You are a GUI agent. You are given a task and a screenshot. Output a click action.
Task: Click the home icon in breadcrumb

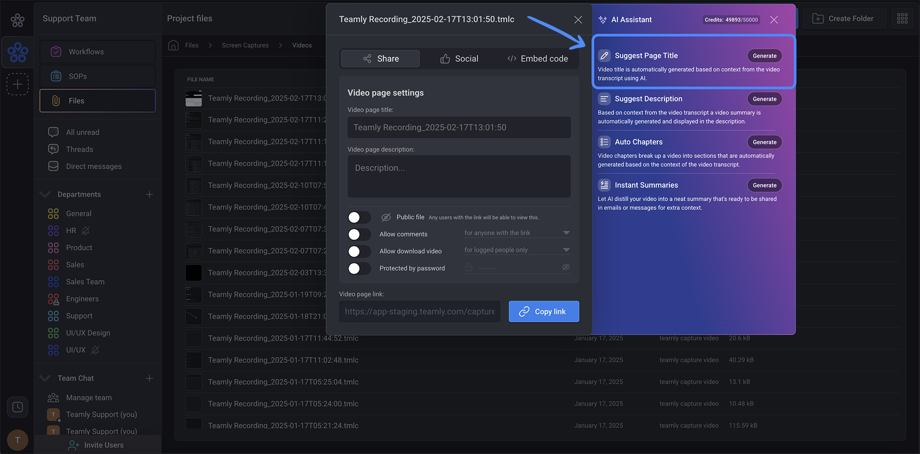[173, 45]
